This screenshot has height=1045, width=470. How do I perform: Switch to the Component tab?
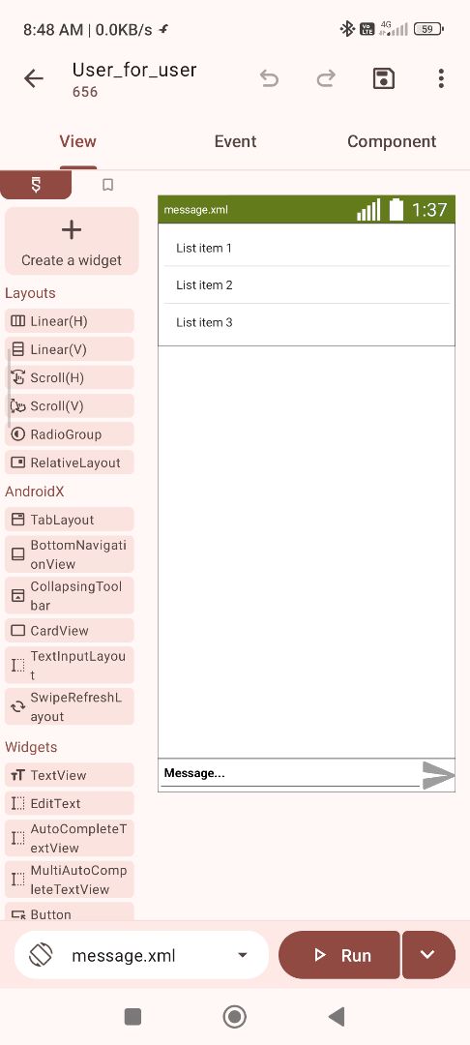(392, 141)
